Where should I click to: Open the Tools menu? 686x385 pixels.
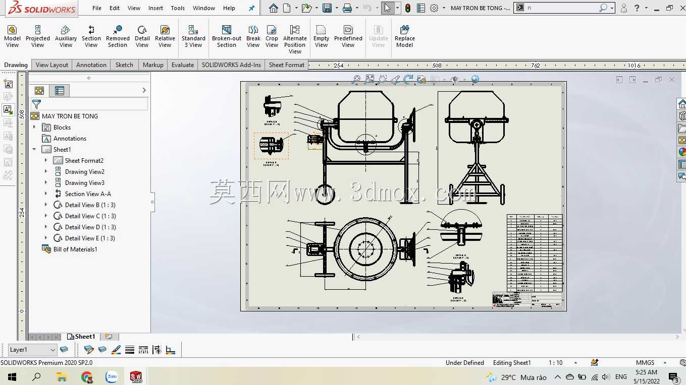(x=178, y=8)
